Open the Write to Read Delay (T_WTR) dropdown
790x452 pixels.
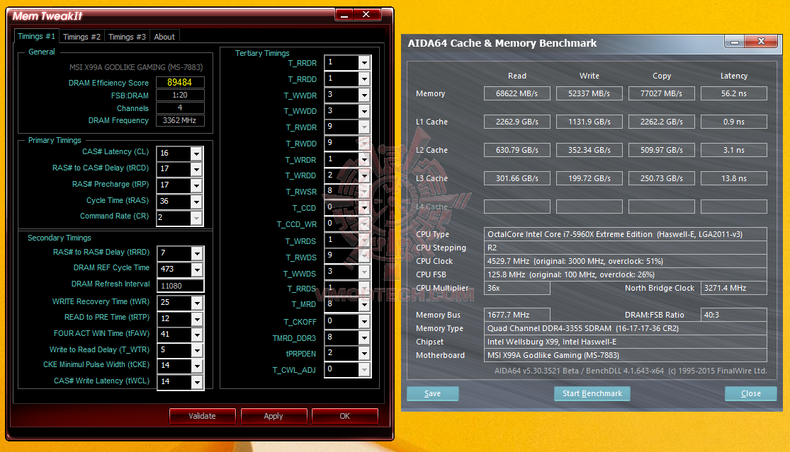tap(197, 350)
